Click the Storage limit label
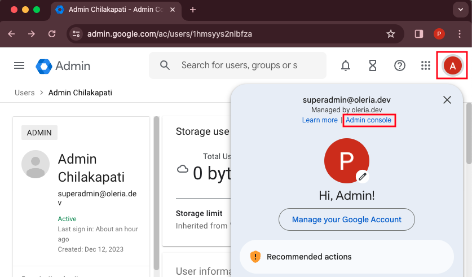 [x=199, y=213]
